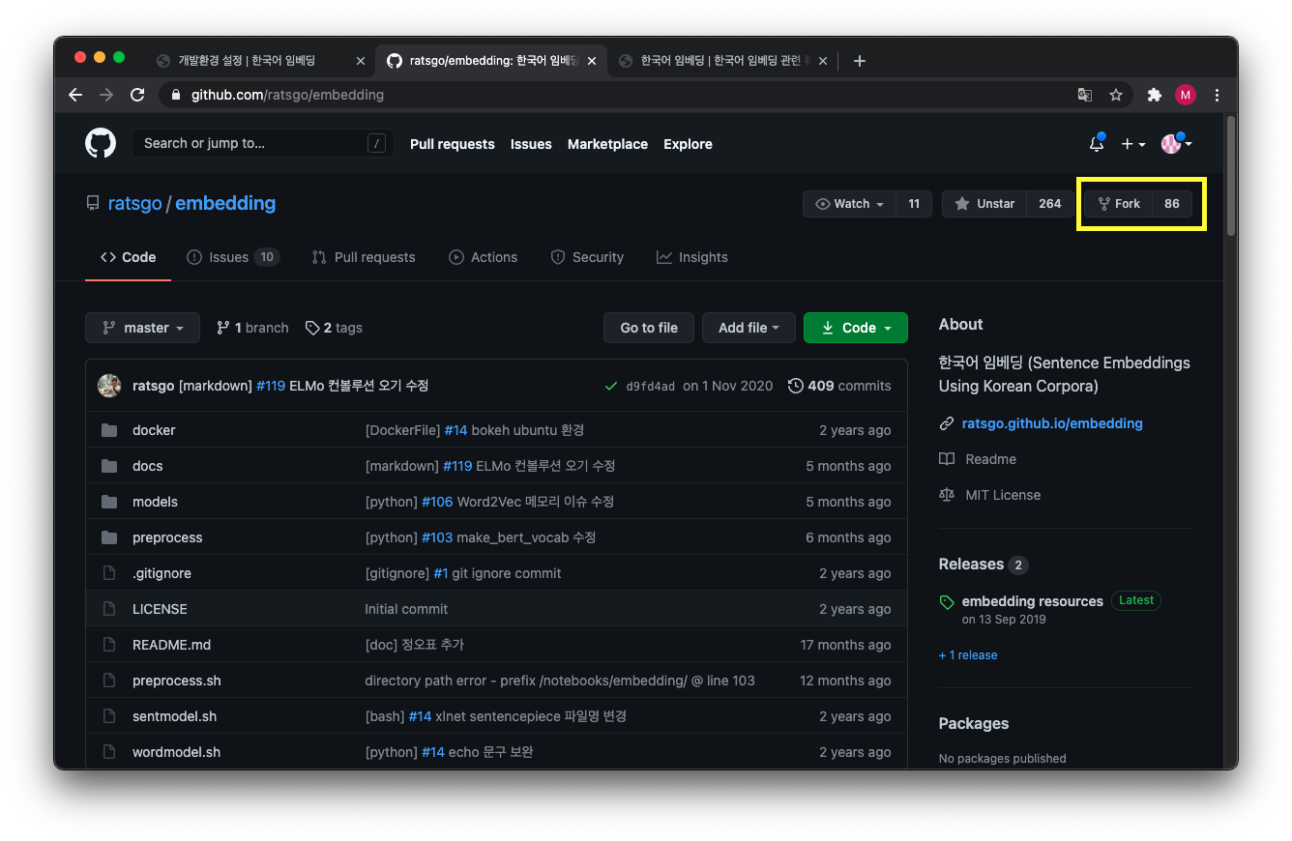Open a new browser tab

click(860, 61)
